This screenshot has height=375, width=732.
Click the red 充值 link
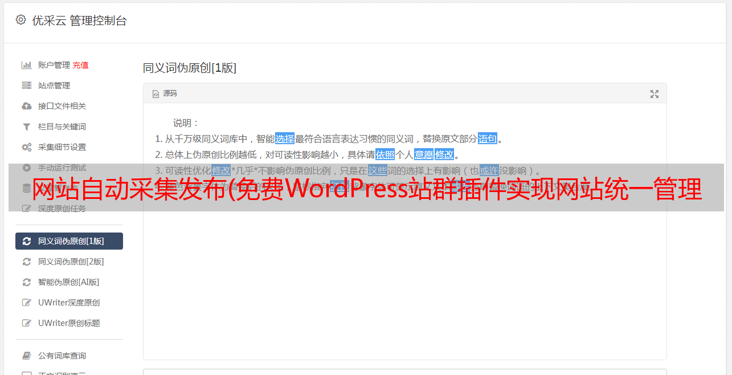[x=80, y=65]
